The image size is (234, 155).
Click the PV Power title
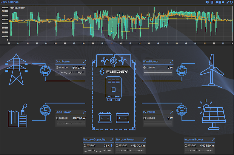point(149,112)
